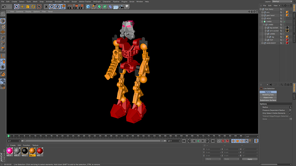Toggle Pressure Dependent Radius checkbox
This screenshot has height=166, width=296.
tap(290, 110)
